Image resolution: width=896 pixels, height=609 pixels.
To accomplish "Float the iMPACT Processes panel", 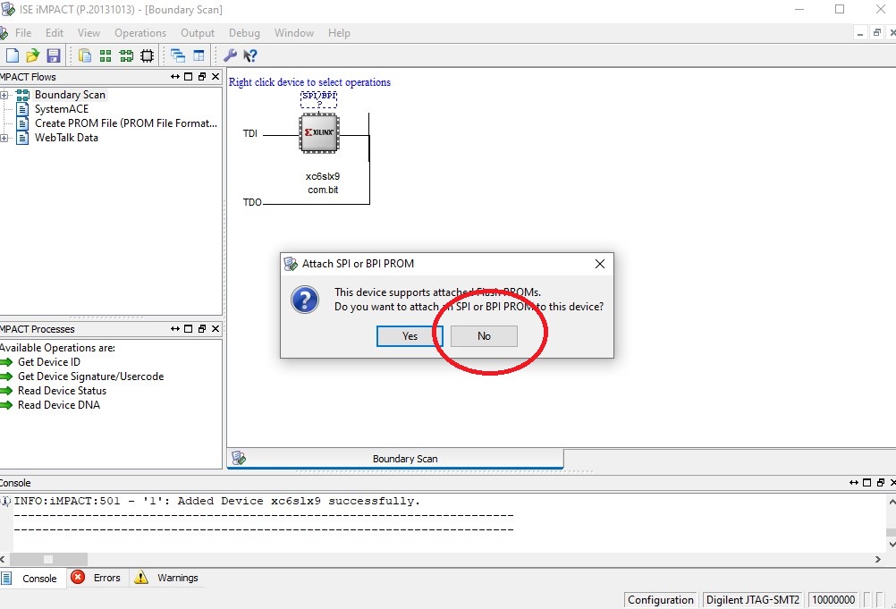I will [202, 328].
